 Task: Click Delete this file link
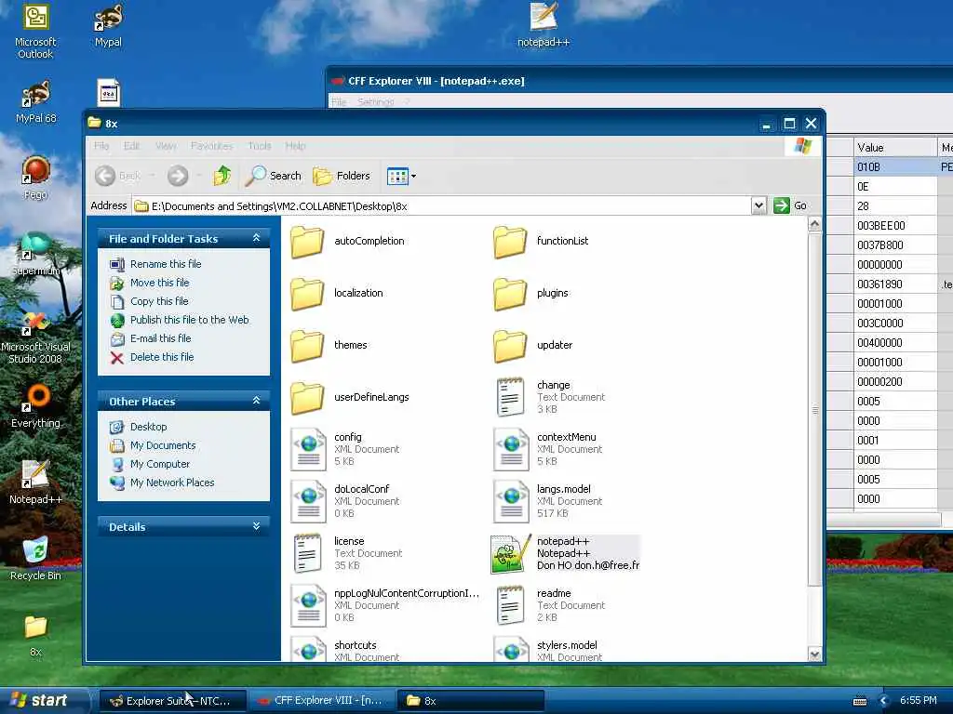tap(162, 358)
